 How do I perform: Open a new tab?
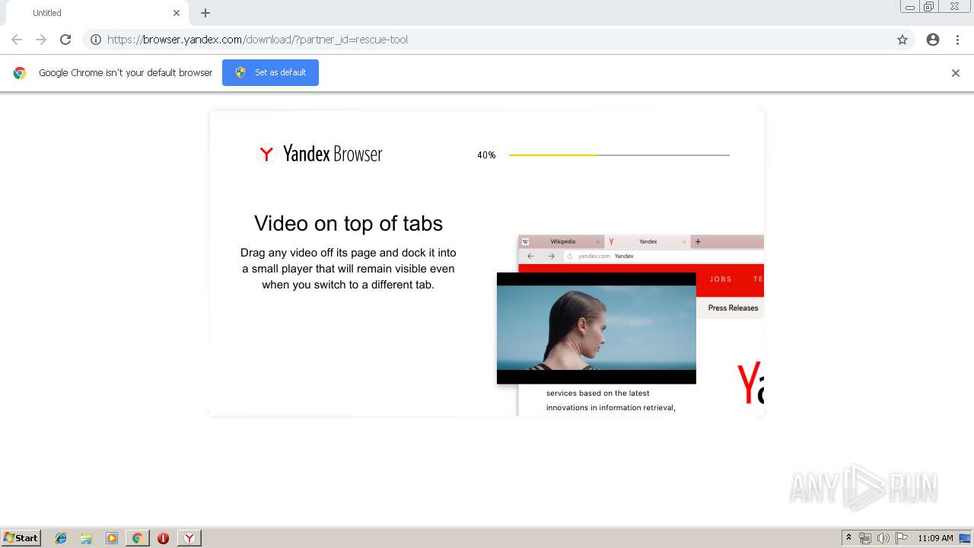[205, 13]
